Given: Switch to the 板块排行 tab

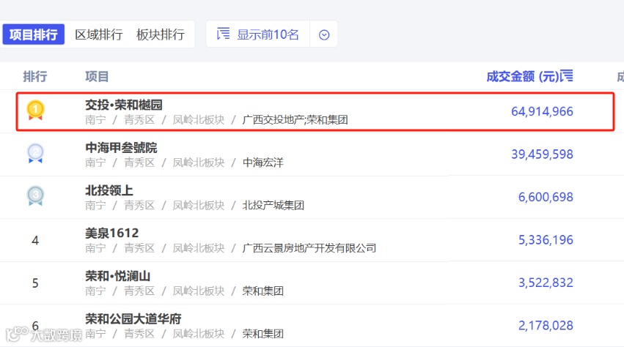Looking at the screenshot, I should (x=161, y=34).
